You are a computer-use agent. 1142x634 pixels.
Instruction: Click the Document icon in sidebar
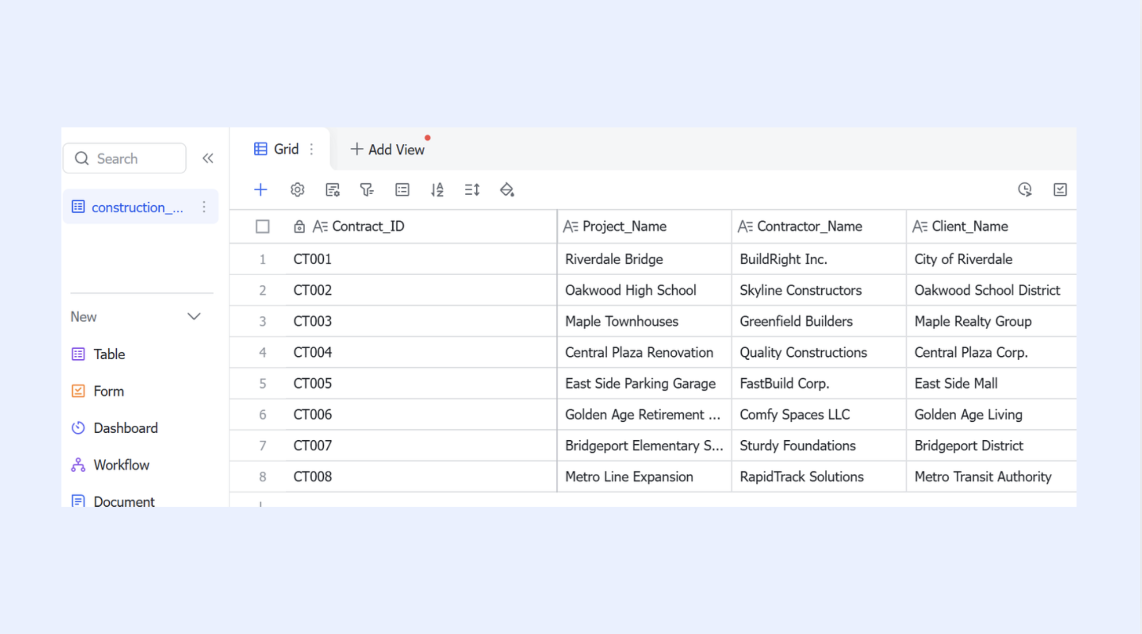coord(78,501)
